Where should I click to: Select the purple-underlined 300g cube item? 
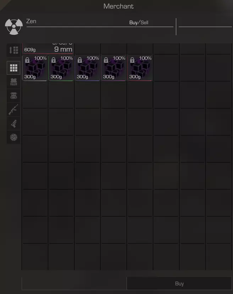pyautogui.click(x=114, y=68)
